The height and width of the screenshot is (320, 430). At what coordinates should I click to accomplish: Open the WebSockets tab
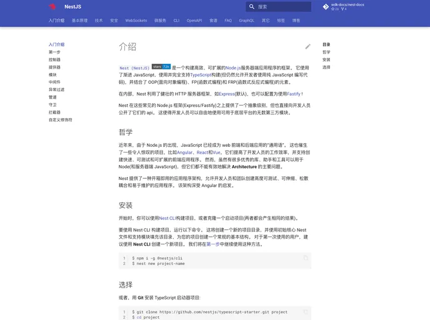tap(136, 21)
